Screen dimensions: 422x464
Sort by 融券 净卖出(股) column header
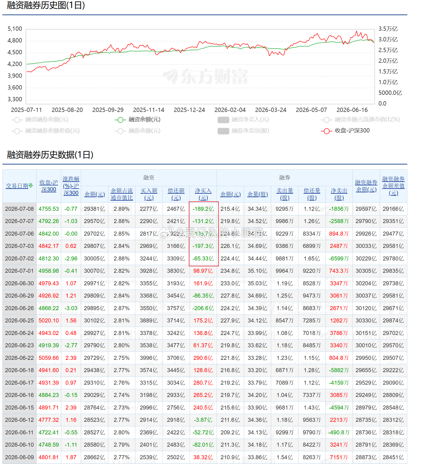[339, 194]
